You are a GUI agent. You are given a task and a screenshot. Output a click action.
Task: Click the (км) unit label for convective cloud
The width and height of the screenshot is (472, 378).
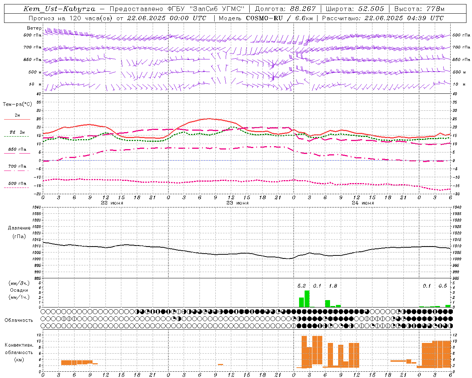point(19,360)
